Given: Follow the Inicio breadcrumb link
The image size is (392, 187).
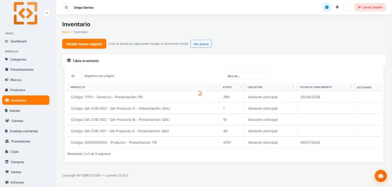Looking at the screenshot, I should [66, 32].
